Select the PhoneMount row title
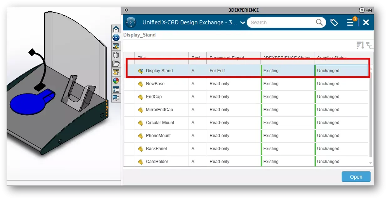387x199 pixels. coord(158,136)
